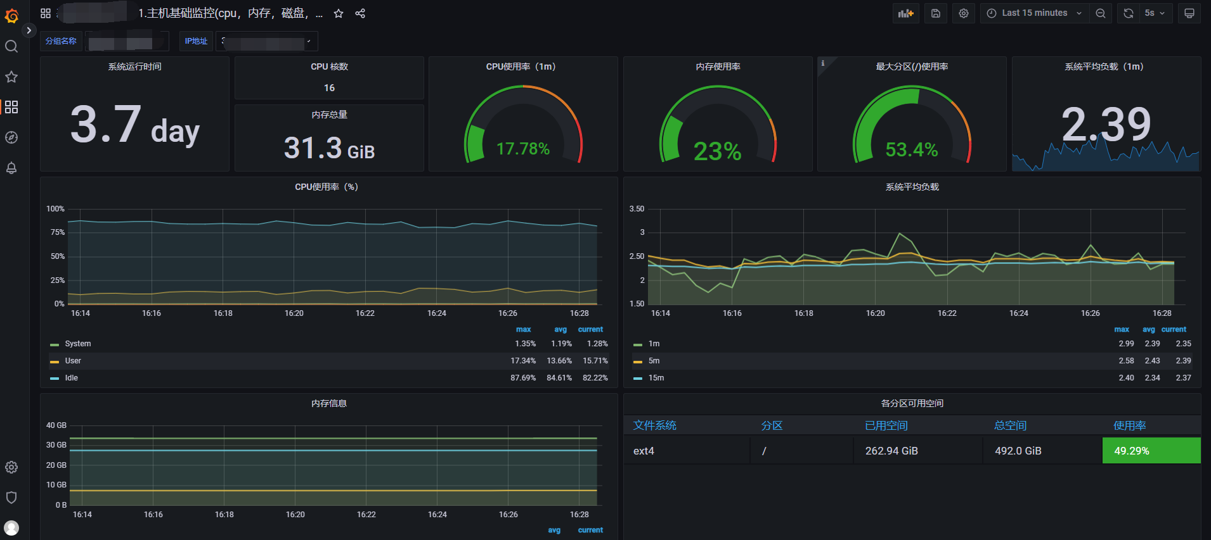Open the IP地址 variable dropdown

267,41
